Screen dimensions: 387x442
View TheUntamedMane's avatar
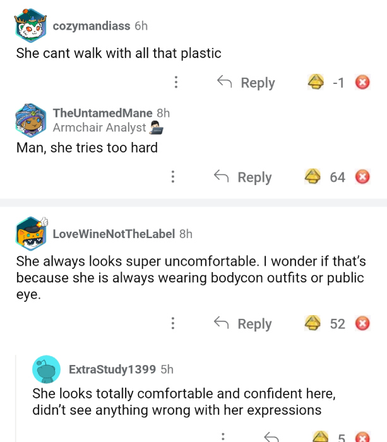coord(31,120)
